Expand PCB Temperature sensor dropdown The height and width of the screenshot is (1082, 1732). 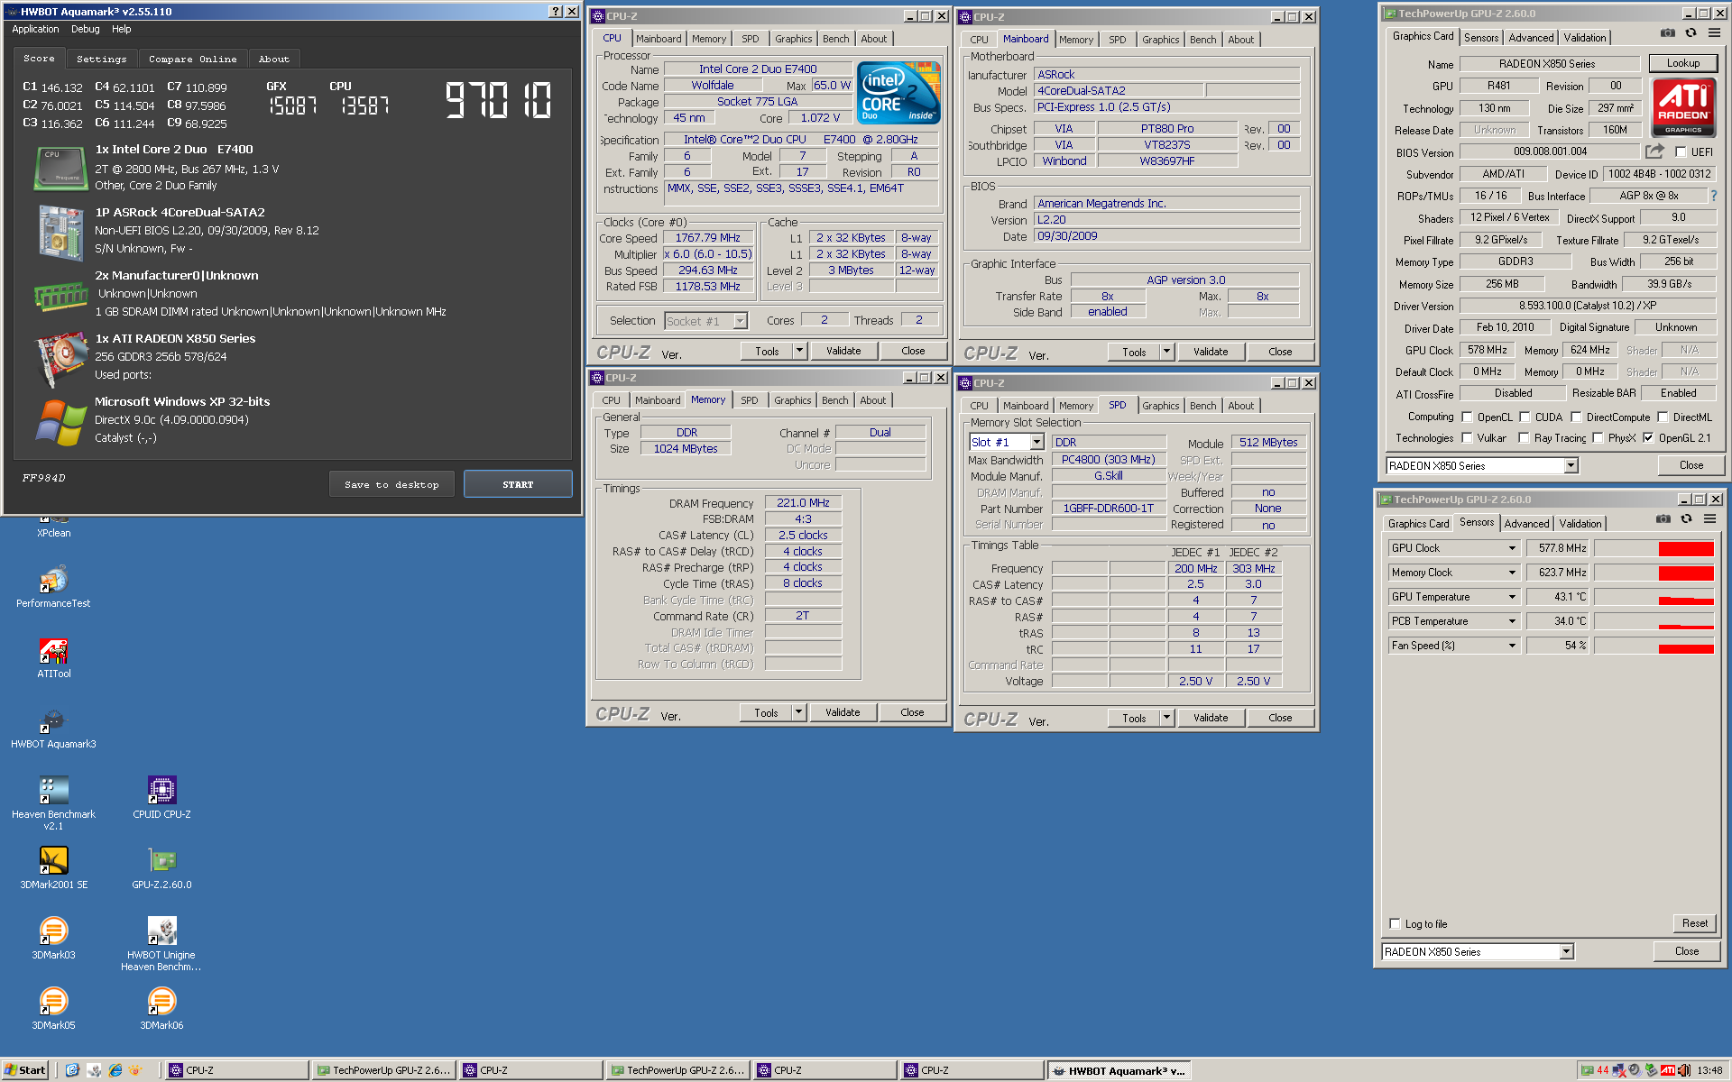point(1513,621)
